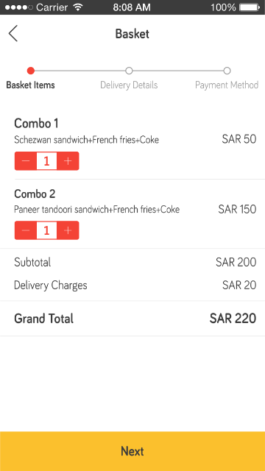Go back using the left chevron arrow
265x471 pixels.
pos(13,33)
